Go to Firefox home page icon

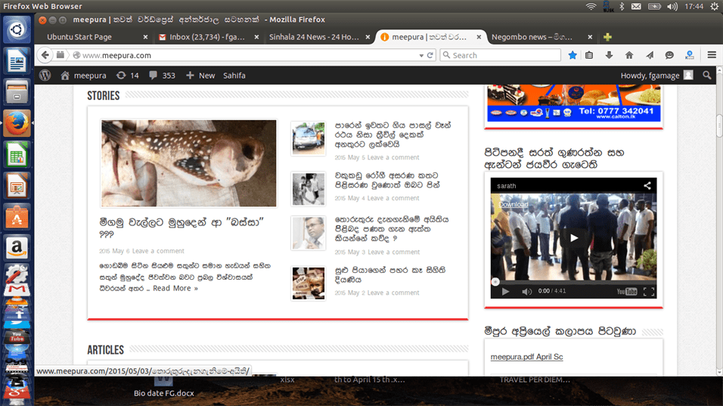click(629, 55)
